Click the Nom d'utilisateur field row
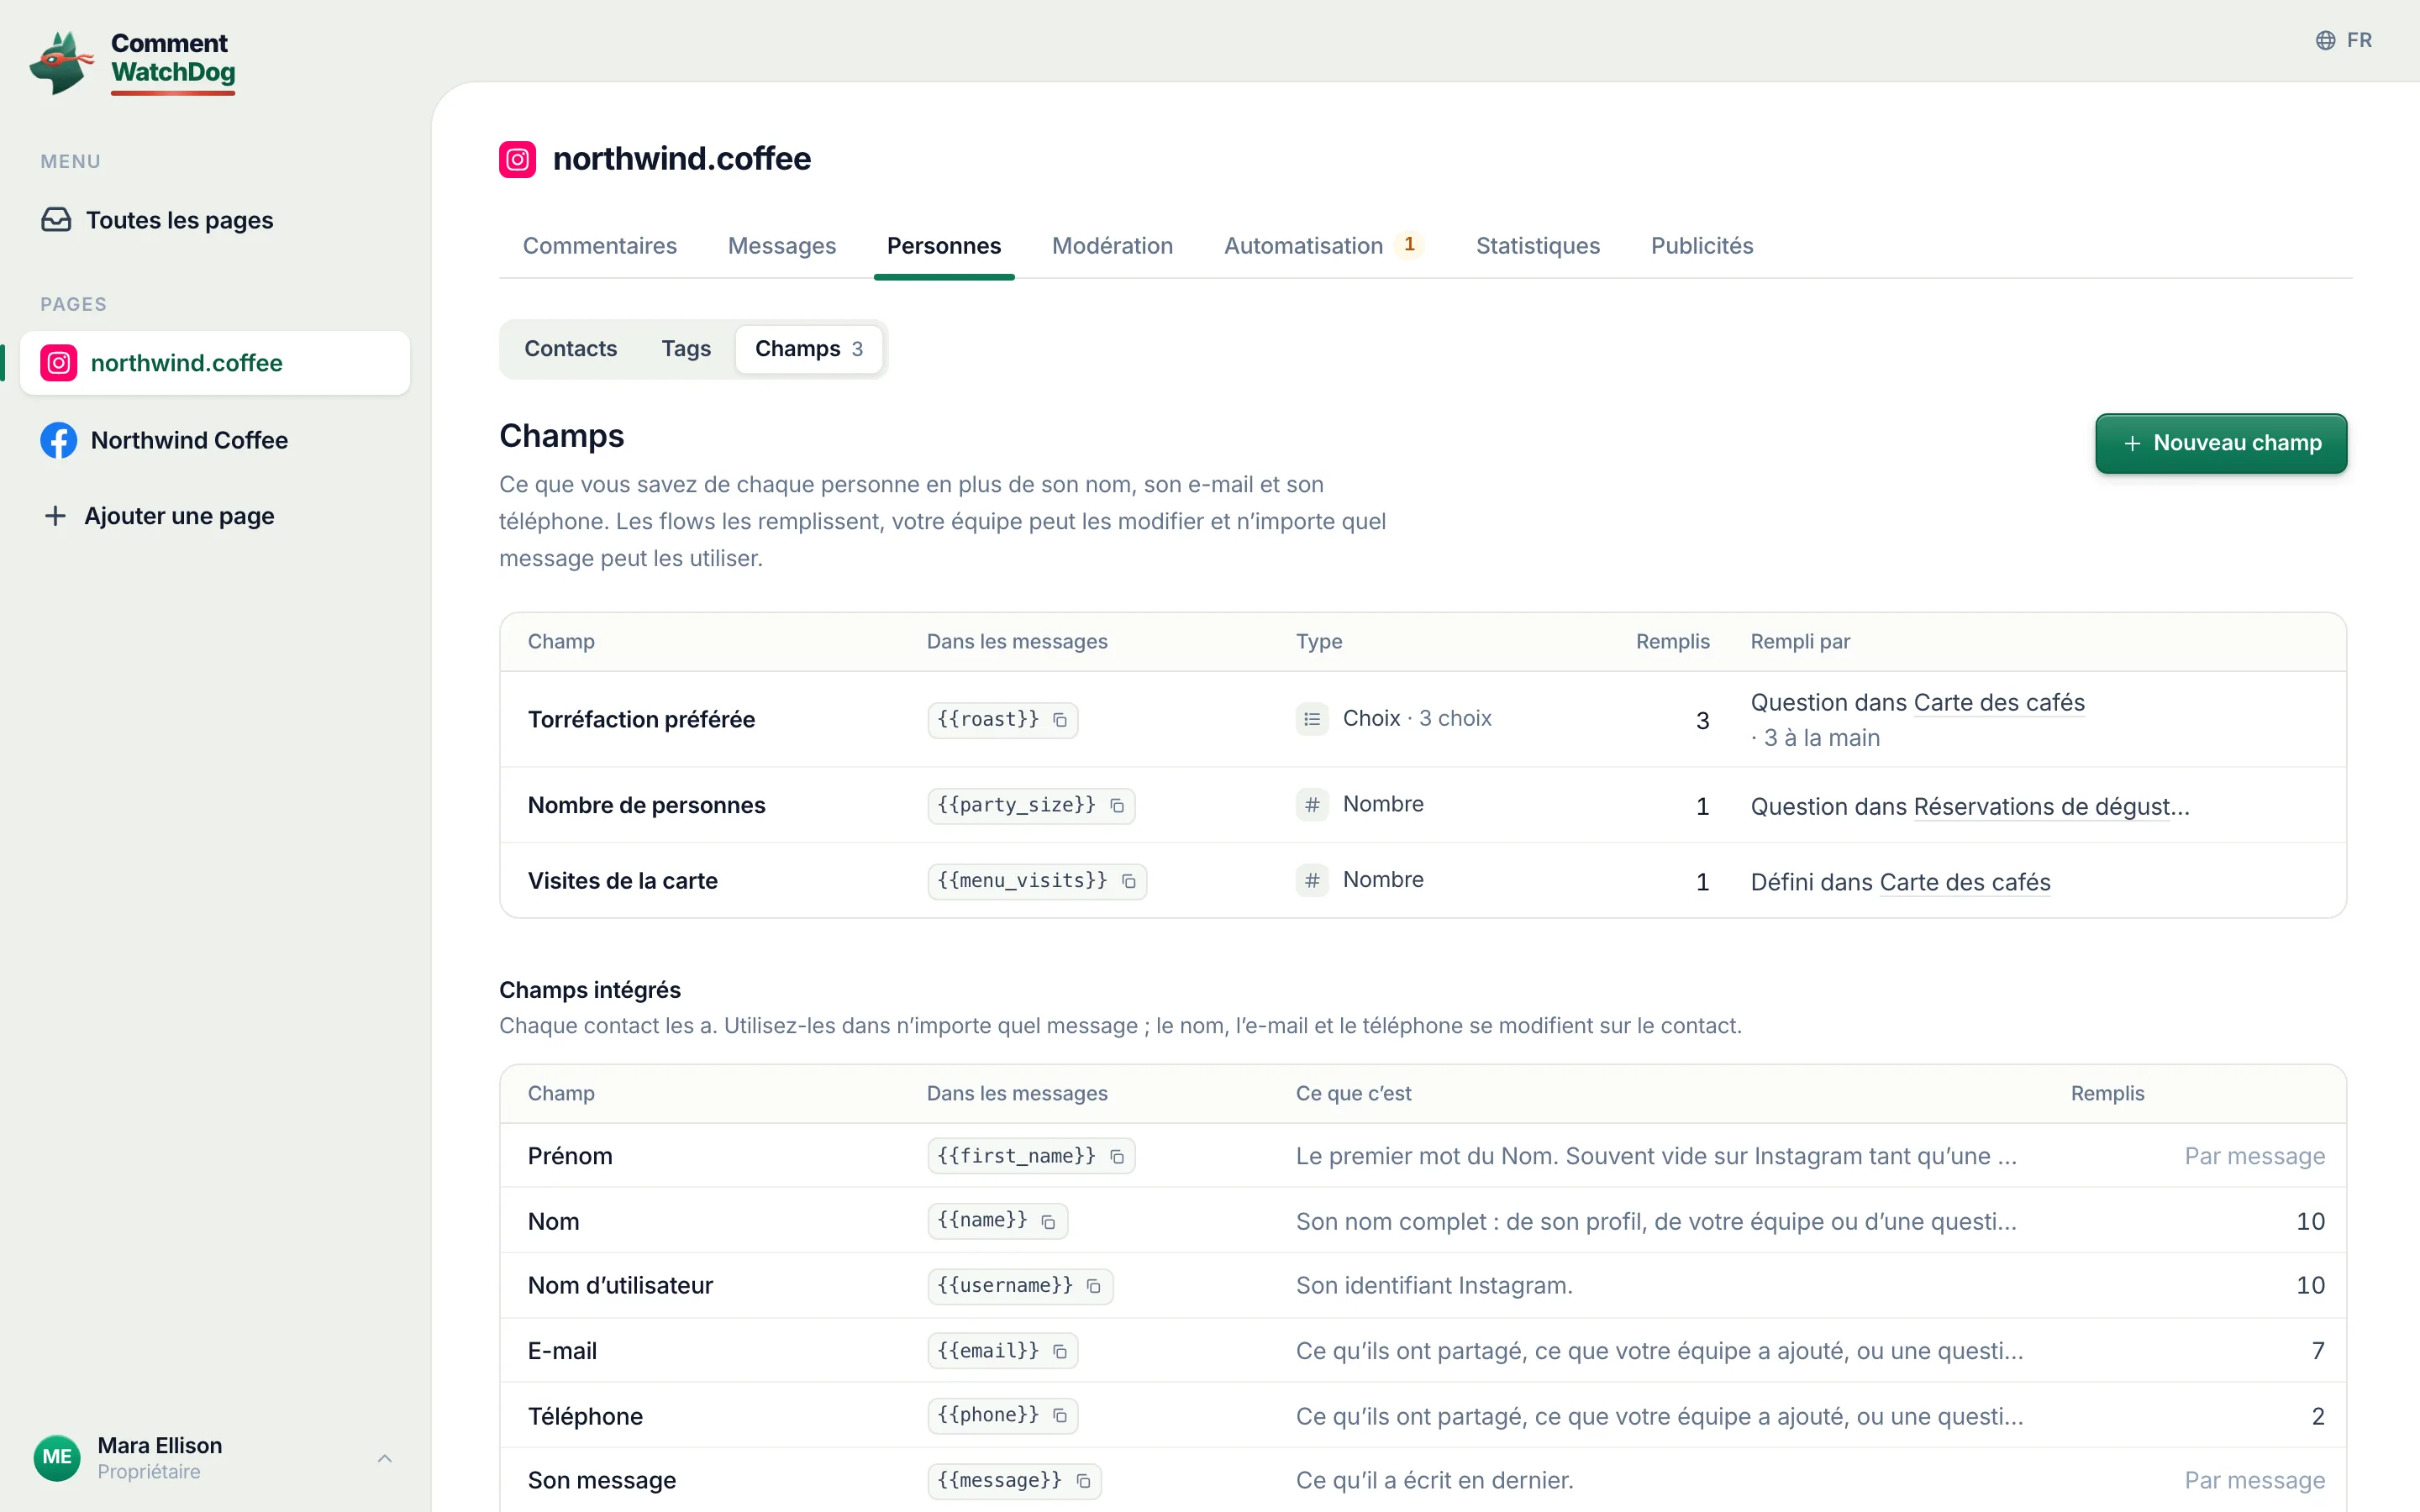 1423,1286
